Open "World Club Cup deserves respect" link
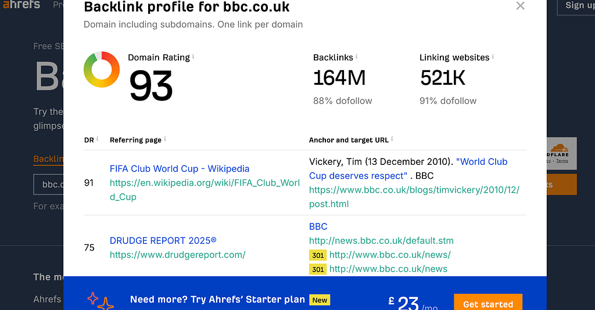 pos(408,168)
